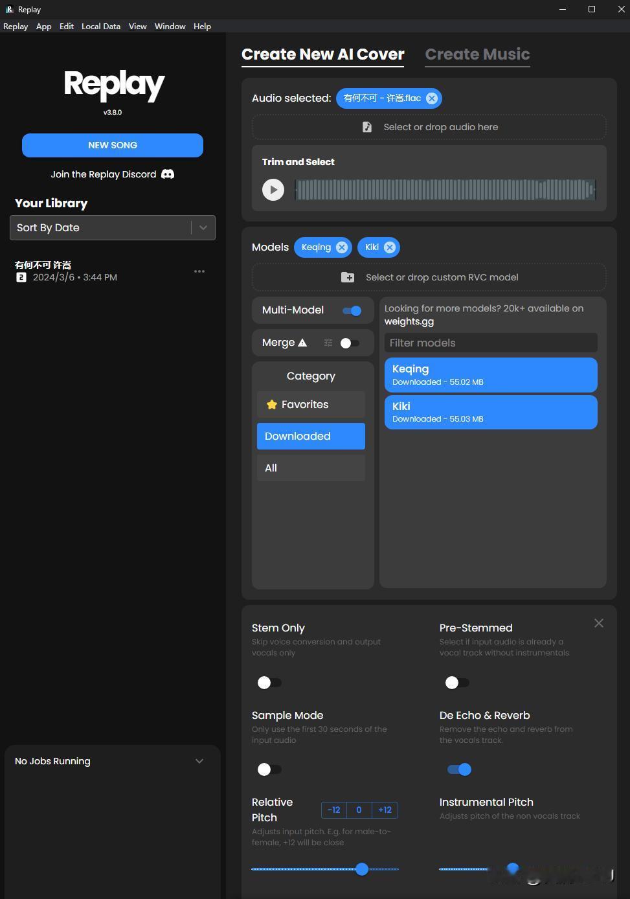
Task: Select the Create New AI Cover tab
Action: point(323,54)
